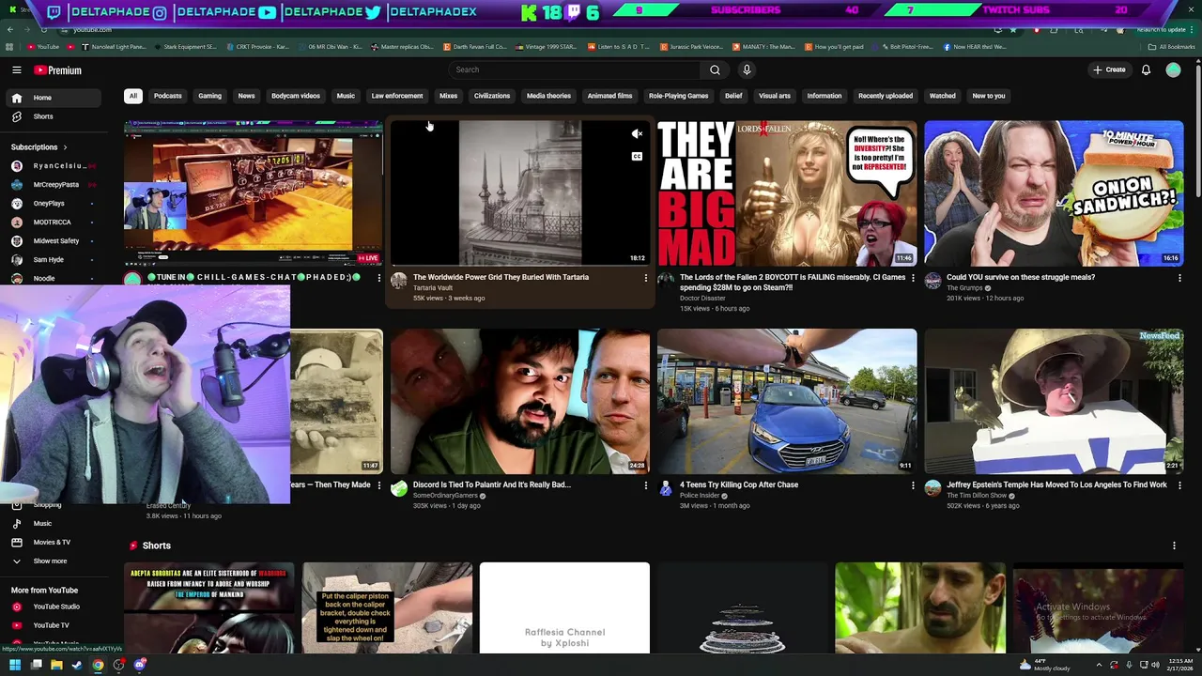The image size is (1202, 676).
Task: Select the New to you filter chip
Action: tap(989, 96)
